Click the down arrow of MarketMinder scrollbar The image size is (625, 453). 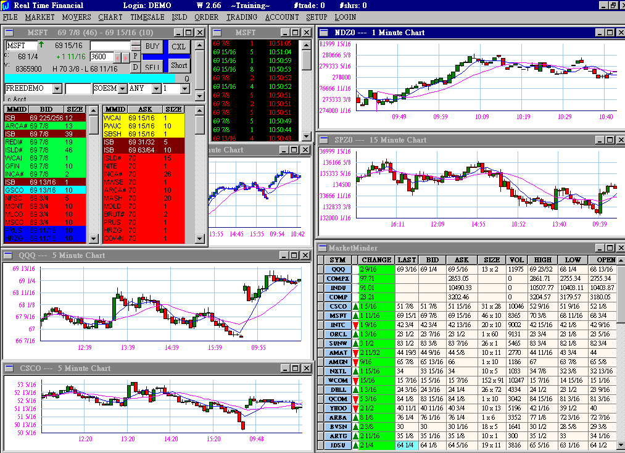coord(621,444)
